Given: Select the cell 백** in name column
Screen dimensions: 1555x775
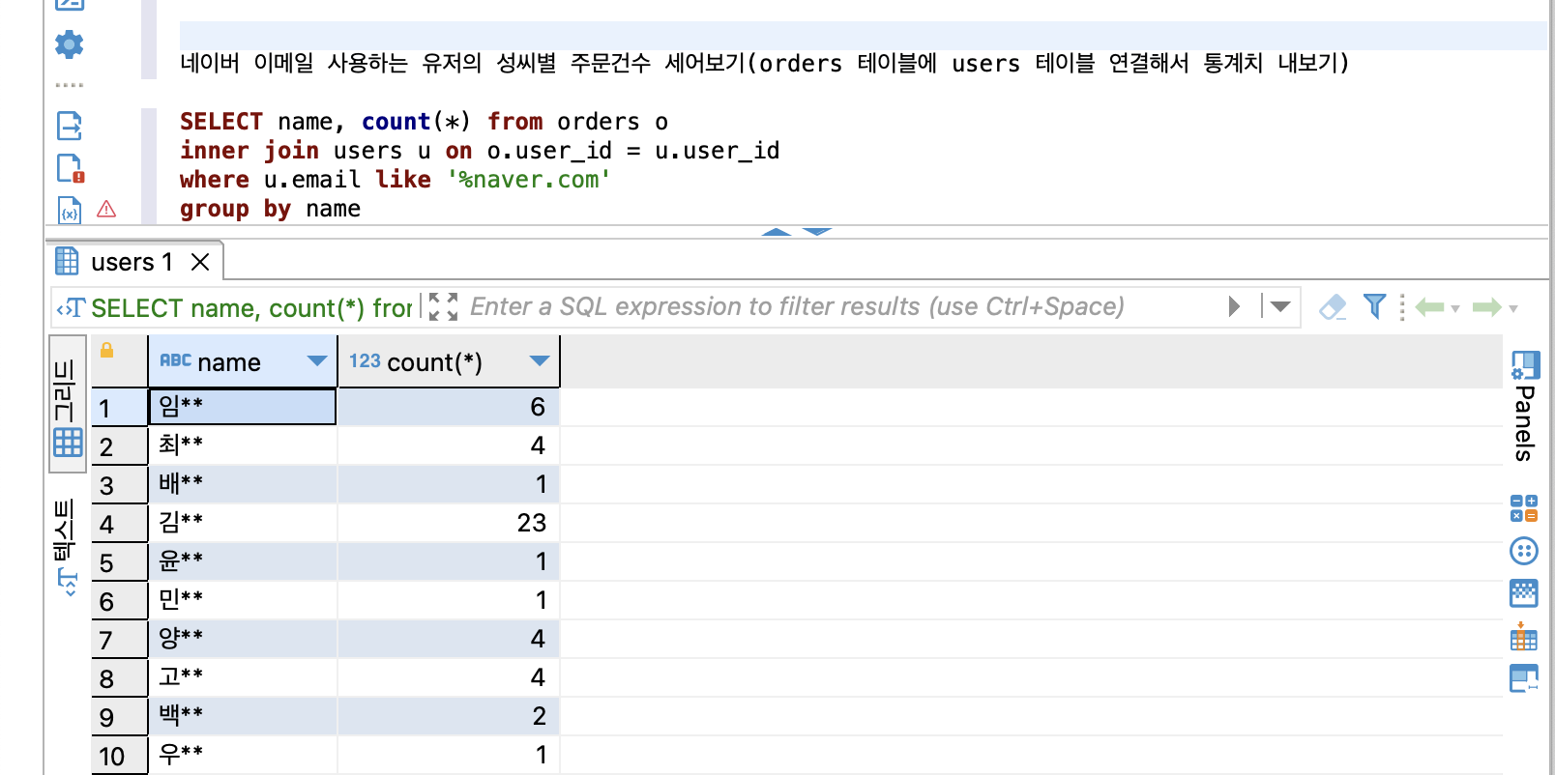Looking at the screenshot, I should (x=243, y=716).
